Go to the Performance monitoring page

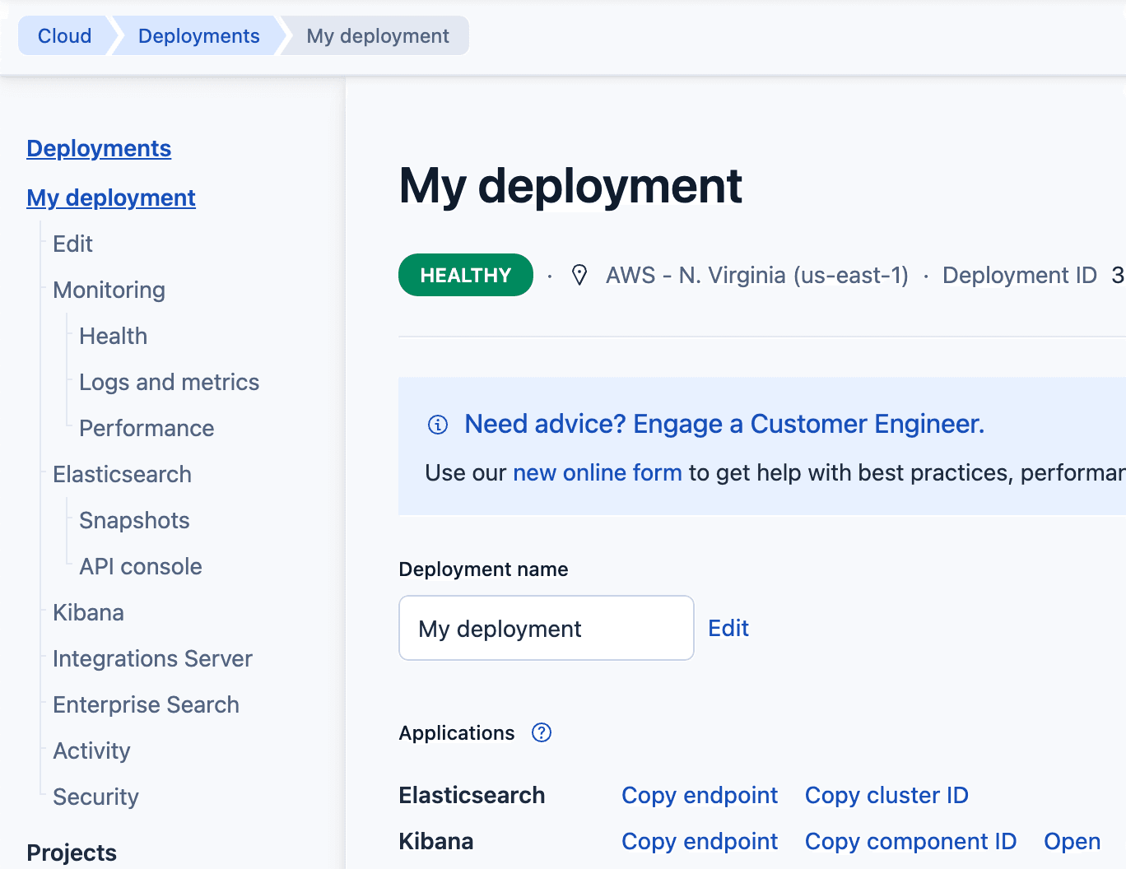[x=146, y=428]
